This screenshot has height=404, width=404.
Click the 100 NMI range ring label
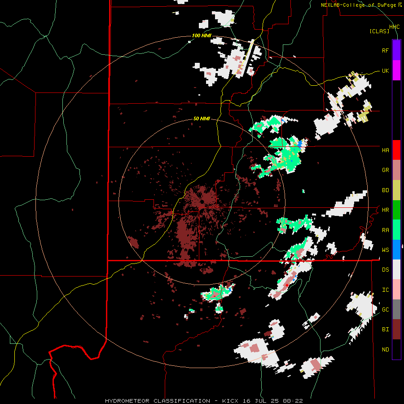click(202, 35)
